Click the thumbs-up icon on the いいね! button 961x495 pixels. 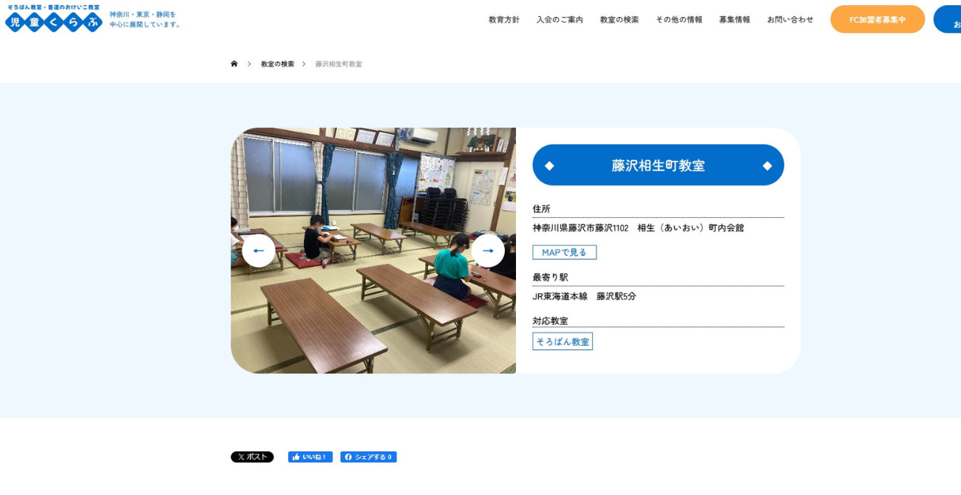coord(296,457)
